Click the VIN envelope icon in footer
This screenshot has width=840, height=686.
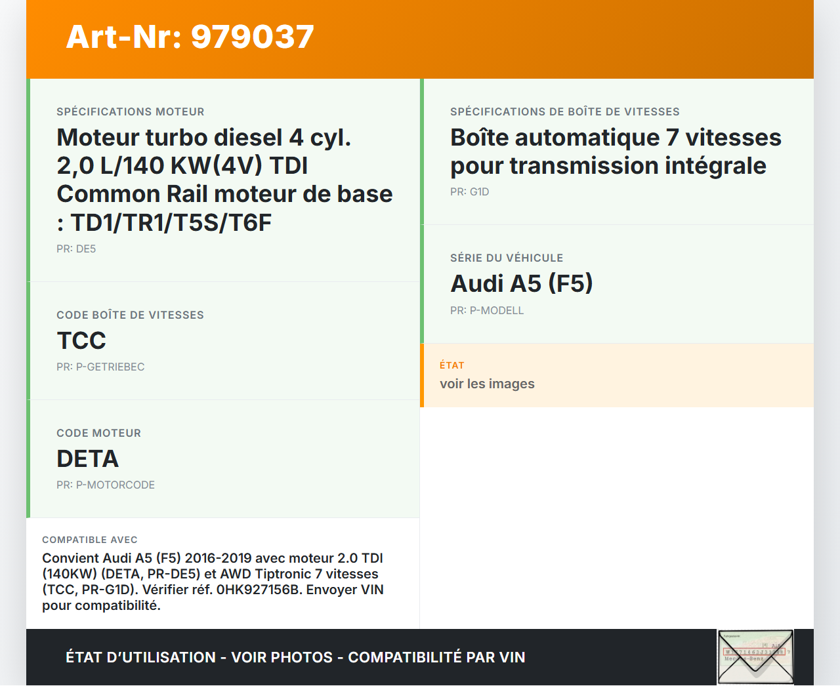(755, 657)
